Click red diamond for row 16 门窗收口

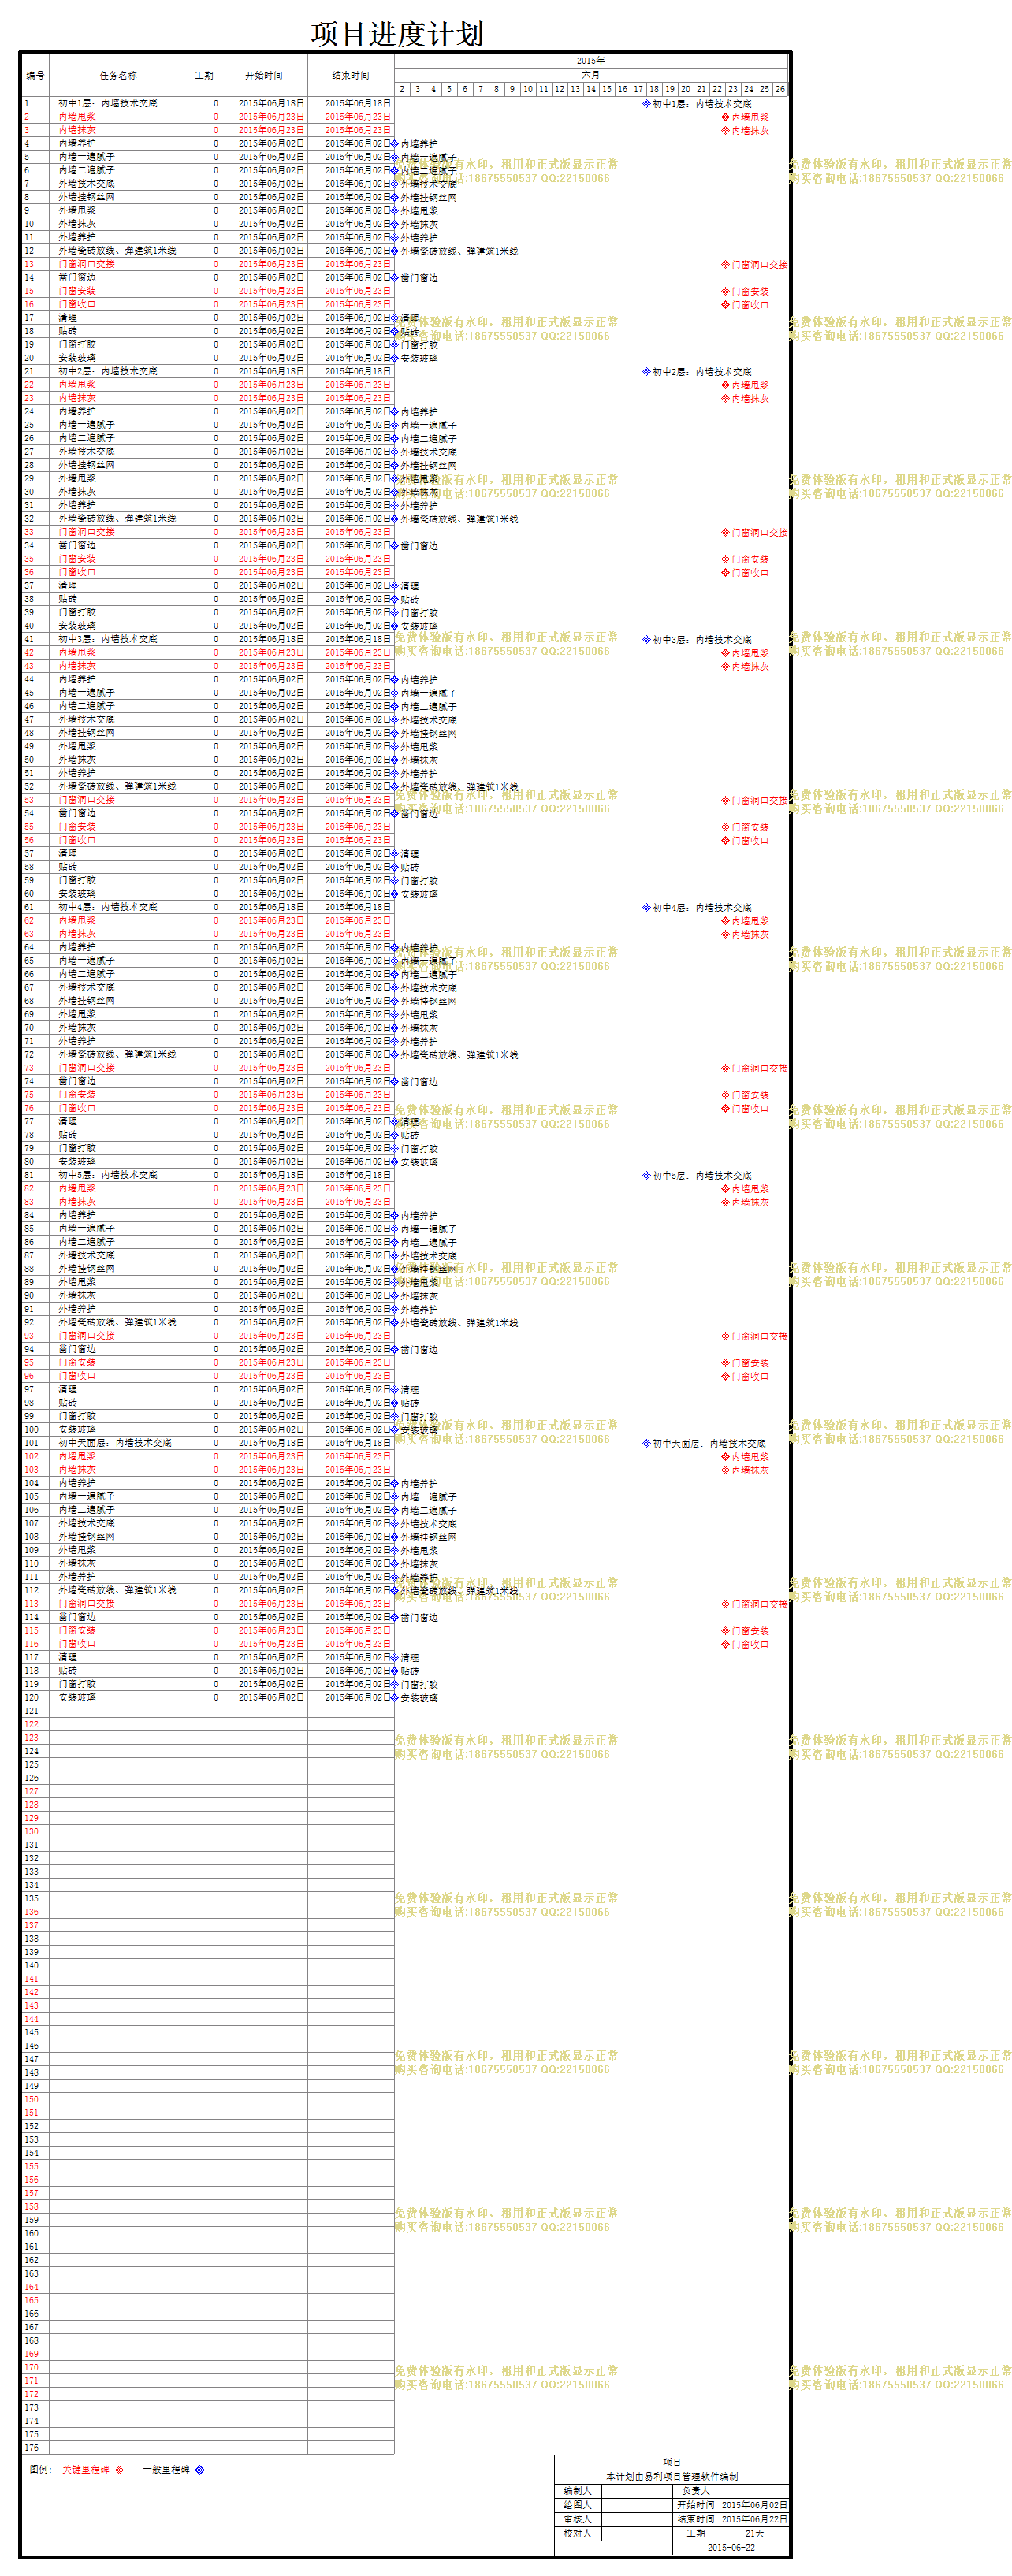click(x=726, y=305)
